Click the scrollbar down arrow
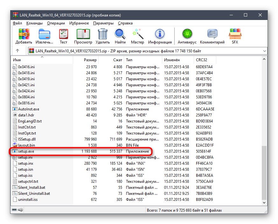The image size is (278, 224). click(264, 203)
